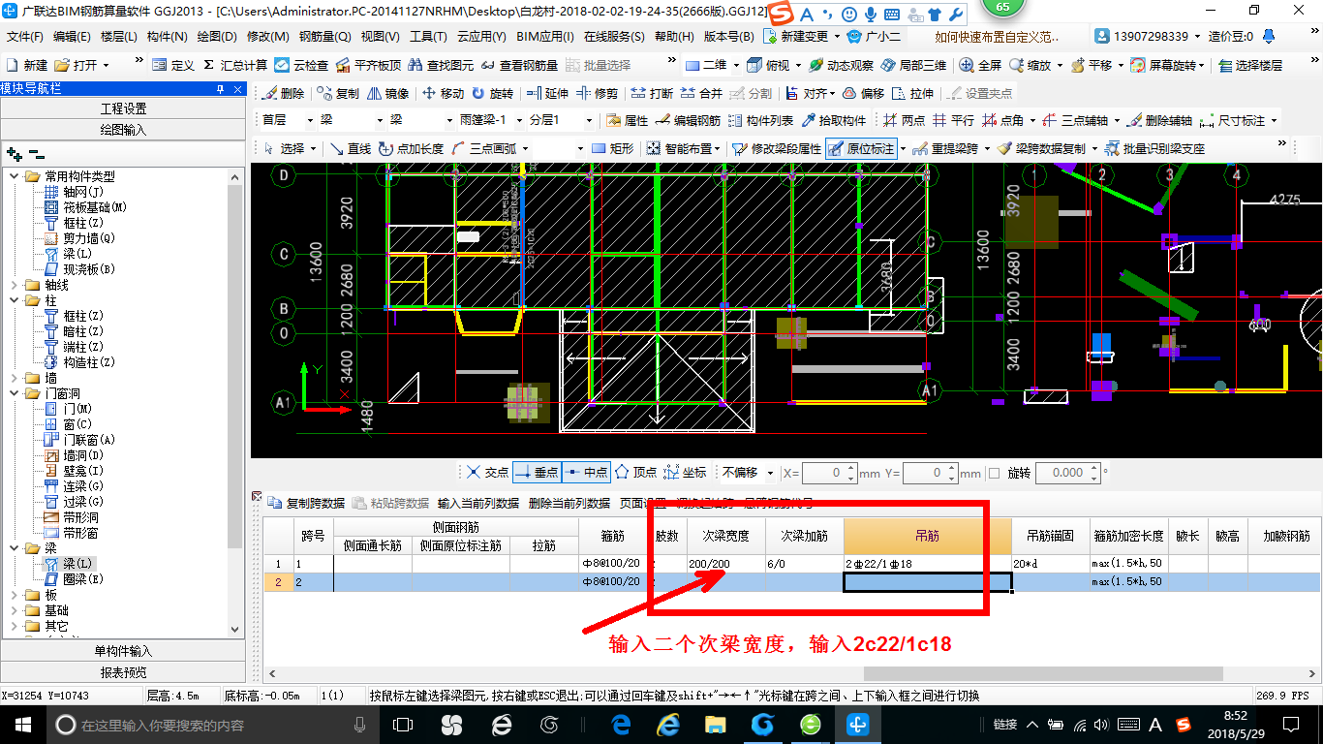Select the 移动 move tool
Screen dimensions: 1323x744
(x=444, y=93)
